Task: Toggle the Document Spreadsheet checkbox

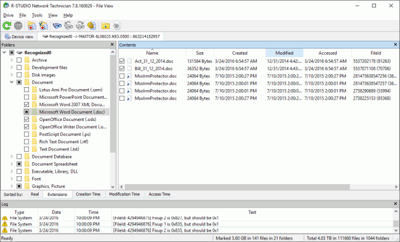Action: [19, 164]
